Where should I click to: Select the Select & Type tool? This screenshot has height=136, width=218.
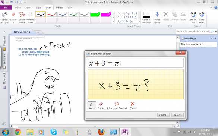click(x=5, y=18)
